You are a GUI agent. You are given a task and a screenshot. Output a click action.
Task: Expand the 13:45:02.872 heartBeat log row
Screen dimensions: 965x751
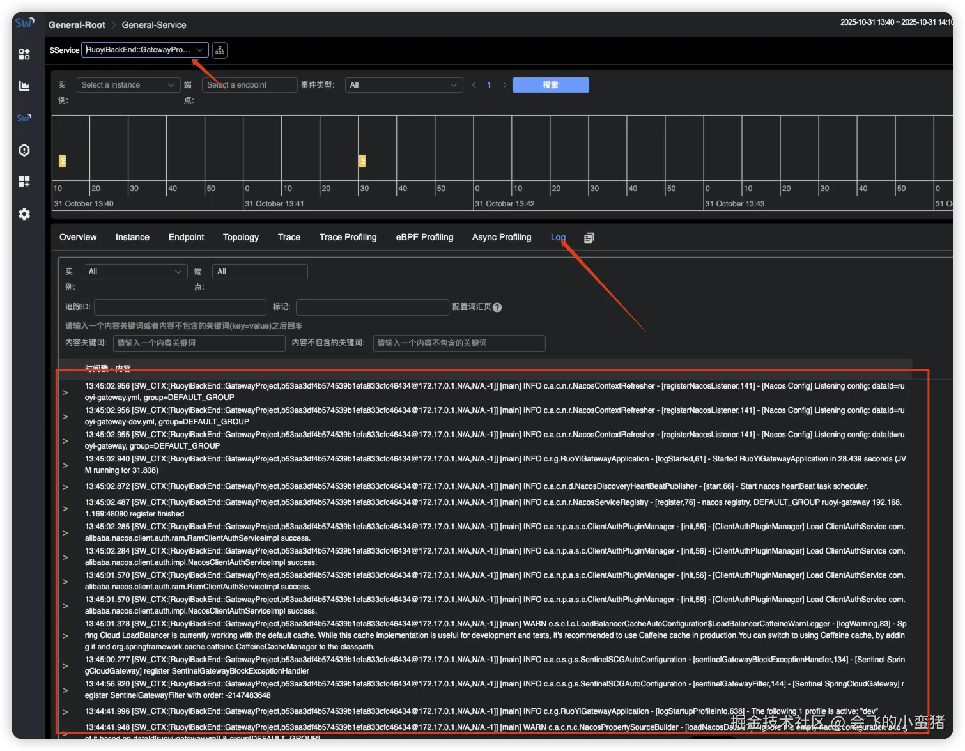pyautogui.click(x=65, y=486)
